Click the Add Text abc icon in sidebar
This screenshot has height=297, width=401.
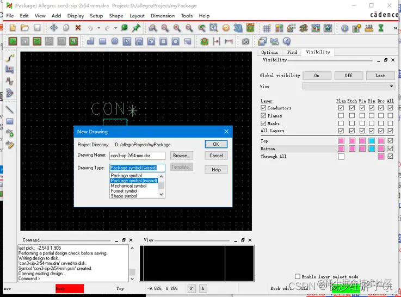[9, 133]
